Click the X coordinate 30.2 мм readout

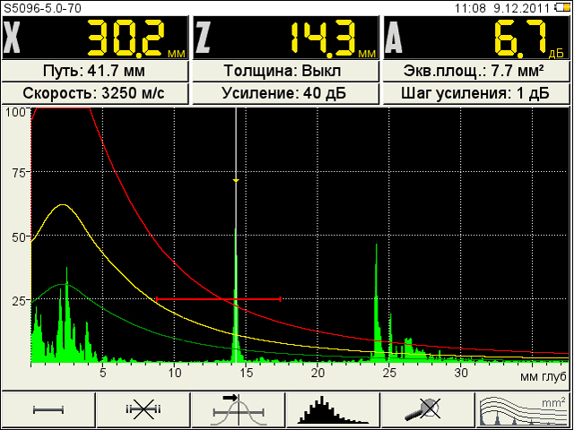(95, 38)
